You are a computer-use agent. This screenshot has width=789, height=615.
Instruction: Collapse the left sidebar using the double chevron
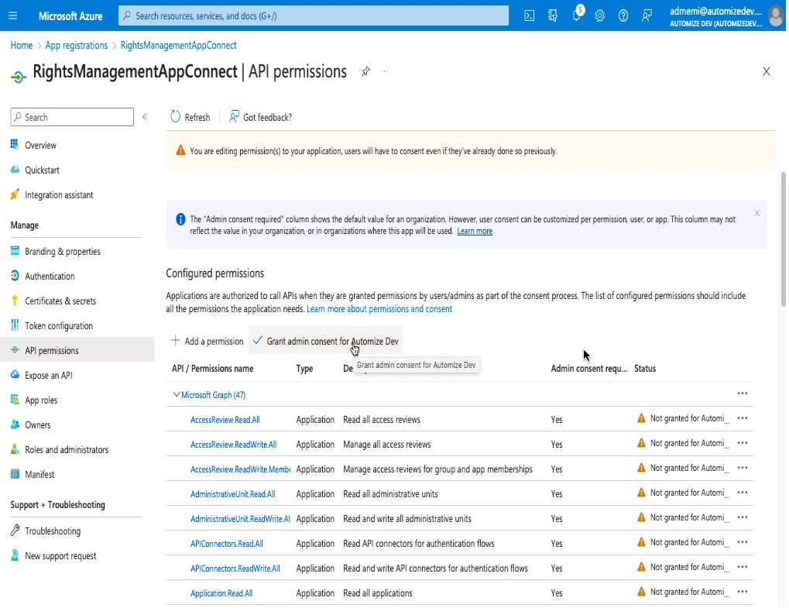pos(144,117)
